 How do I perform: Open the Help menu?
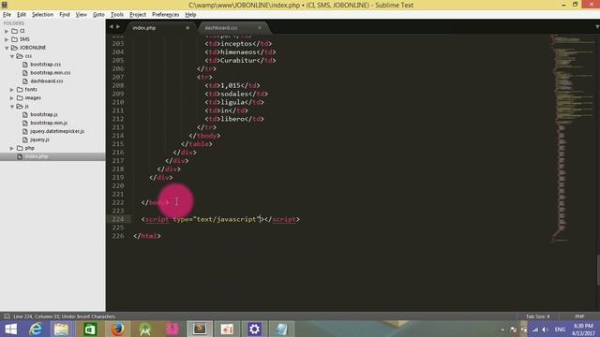[190, 15]
